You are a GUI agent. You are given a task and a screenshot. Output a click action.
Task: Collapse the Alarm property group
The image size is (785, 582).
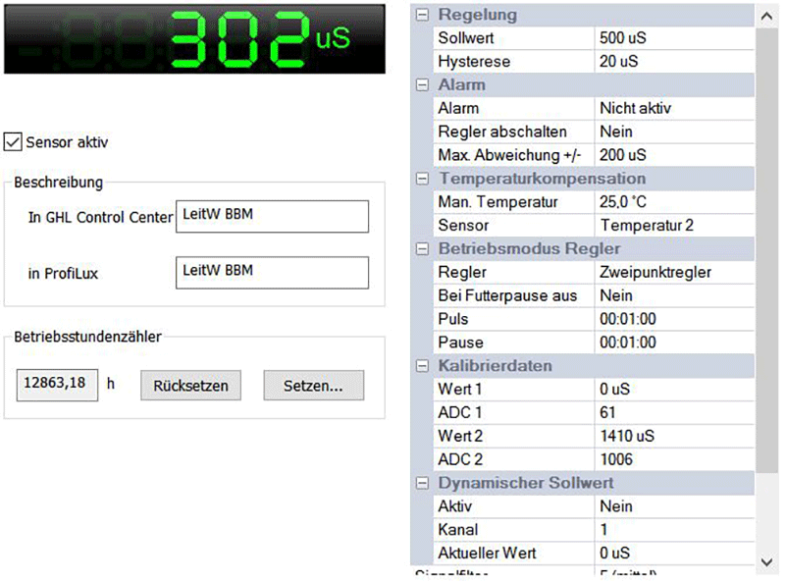(423, 85)
